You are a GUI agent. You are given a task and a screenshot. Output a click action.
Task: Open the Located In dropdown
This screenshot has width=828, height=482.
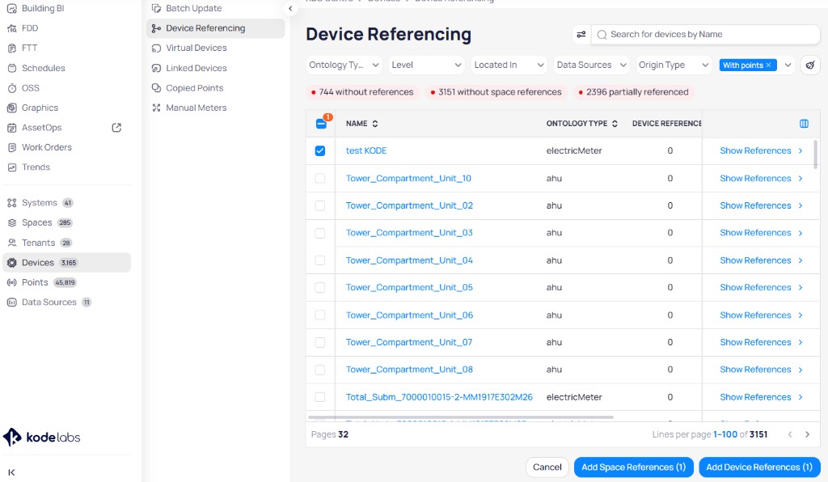click(509, 65)
